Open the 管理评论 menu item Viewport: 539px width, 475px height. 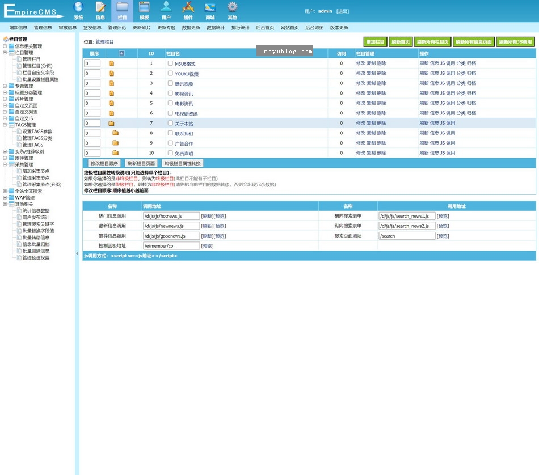(x=117, y=27)
